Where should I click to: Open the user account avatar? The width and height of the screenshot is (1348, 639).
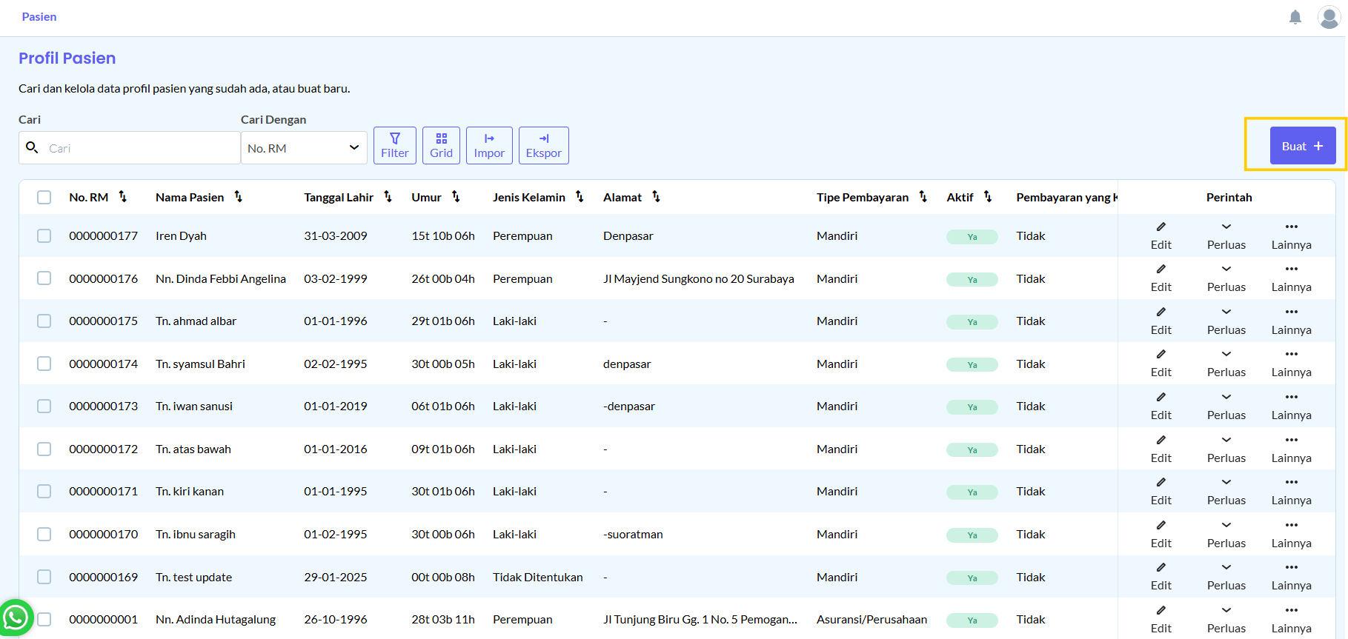(x=1329, y=17)
